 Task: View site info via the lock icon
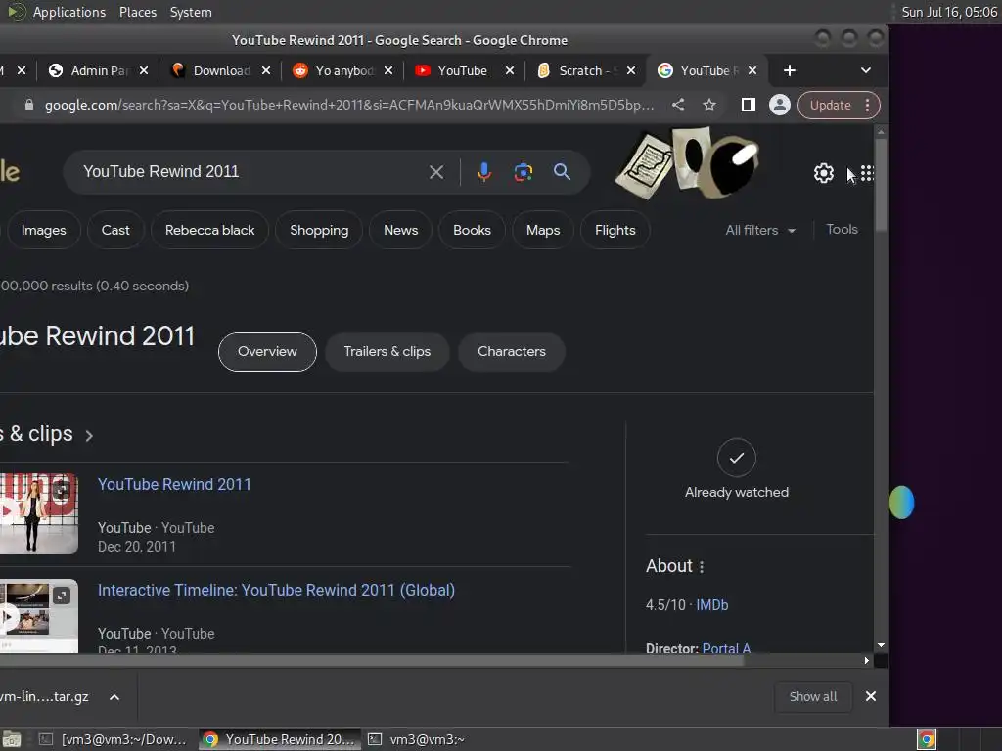point(28,105)
